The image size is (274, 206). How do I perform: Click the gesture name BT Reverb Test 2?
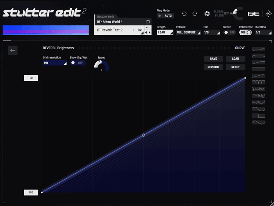pyautogui.click(x=110, y=30)
